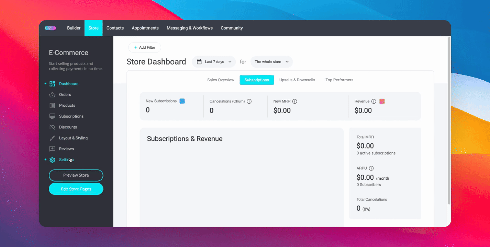Open the Contacts menu
The height and width of the screenshot is (247, 490).
[115, 28]
